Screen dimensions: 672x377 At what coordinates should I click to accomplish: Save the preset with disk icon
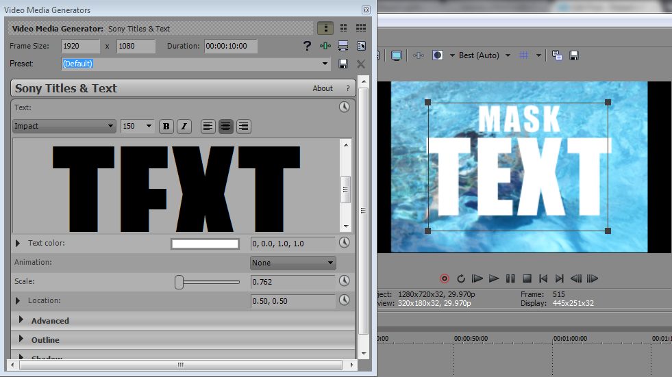click(x=343, y=64)
